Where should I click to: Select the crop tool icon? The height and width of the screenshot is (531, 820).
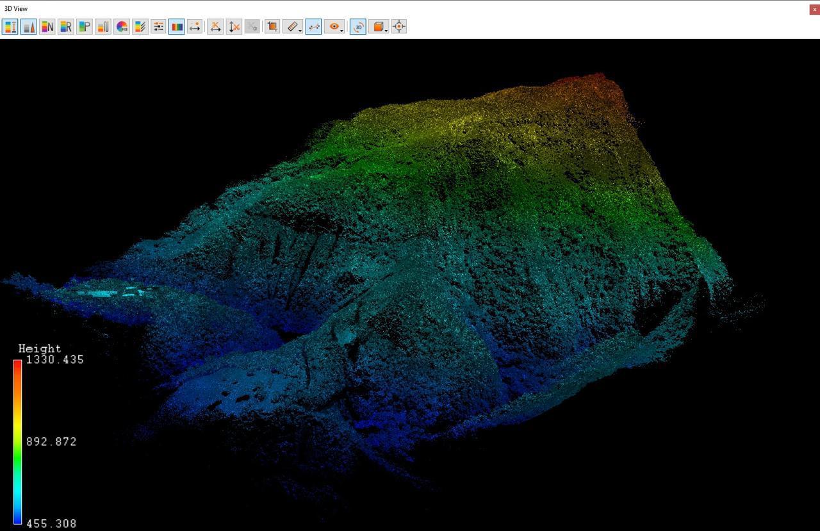coord(272,26)
